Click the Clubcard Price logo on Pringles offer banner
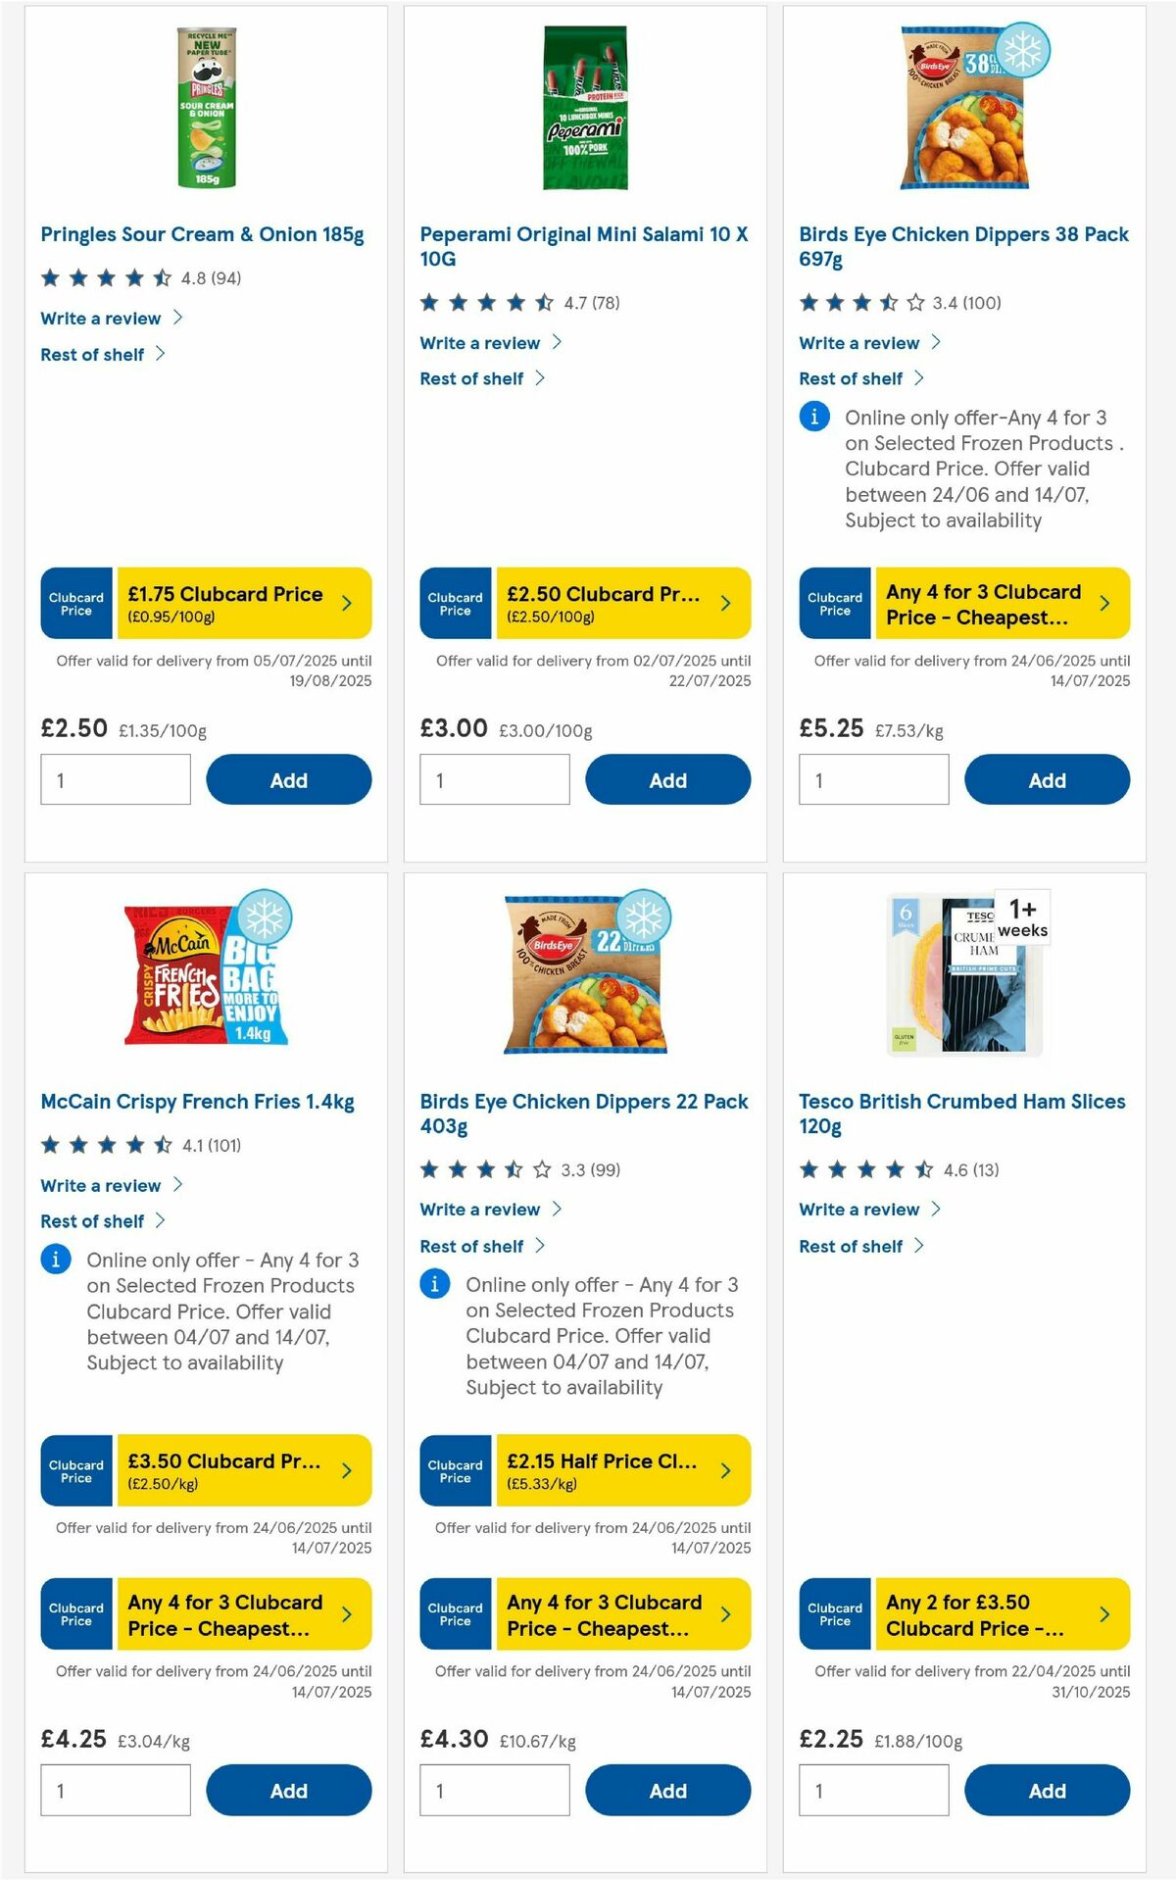The image size is (1176, 1880). tap(74, 603)
